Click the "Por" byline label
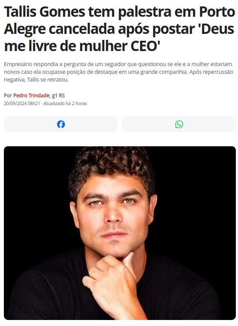This screenshot has height=326, width=238. (x=8, y=96)
